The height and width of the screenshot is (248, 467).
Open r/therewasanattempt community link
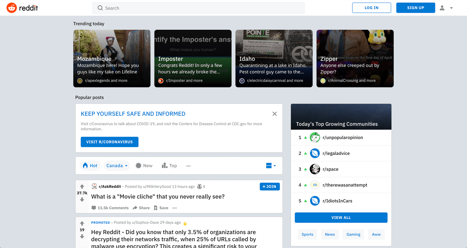[345, 185]
